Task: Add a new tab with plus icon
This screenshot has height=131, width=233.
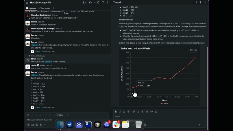Action: [x=53, y=8]
